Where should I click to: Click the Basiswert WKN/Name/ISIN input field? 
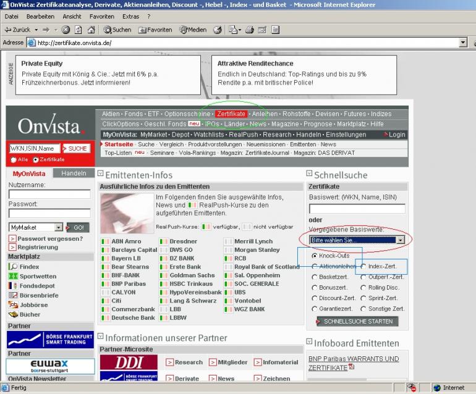[x=357, y=209]
